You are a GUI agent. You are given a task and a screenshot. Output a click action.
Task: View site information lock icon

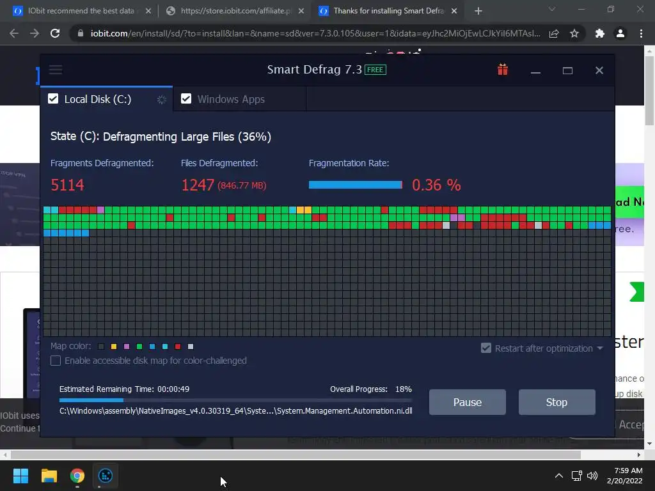coord(81,33)
